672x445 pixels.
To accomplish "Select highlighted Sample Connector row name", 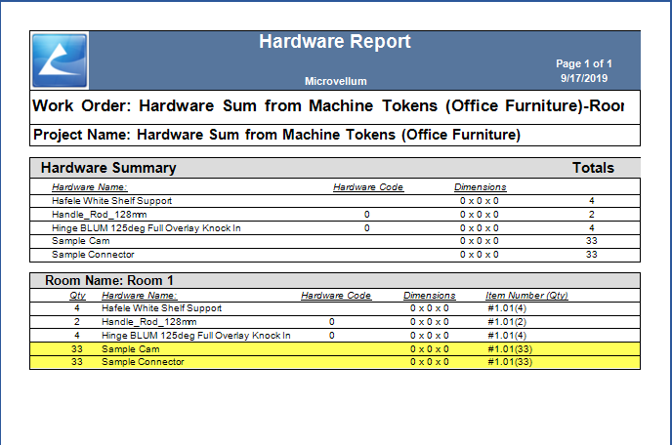I will tap(143, 362).
